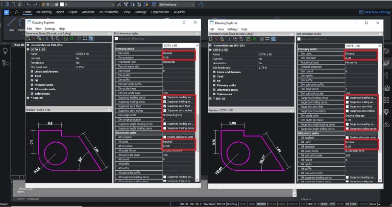The image size is (392, 207).
Task: Uncheck Suppress zero feet in the left window
Action: pos(165,106)
